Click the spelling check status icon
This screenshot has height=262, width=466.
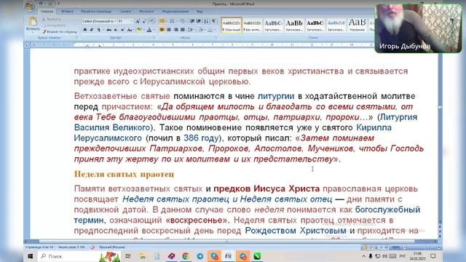click(92, 247)
